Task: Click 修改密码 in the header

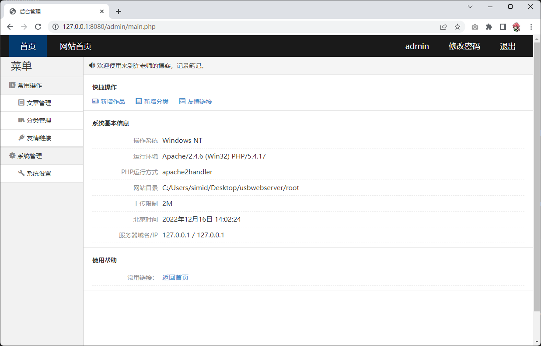Action: tap(464, 46)
